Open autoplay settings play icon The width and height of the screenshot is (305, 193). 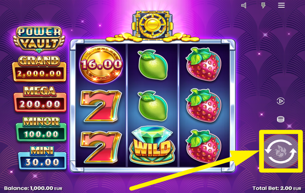coord(281,101)
